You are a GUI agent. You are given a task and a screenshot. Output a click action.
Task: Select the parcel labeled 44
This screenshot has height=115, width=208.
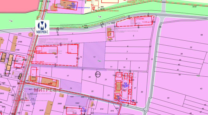[x=168, y=98]
